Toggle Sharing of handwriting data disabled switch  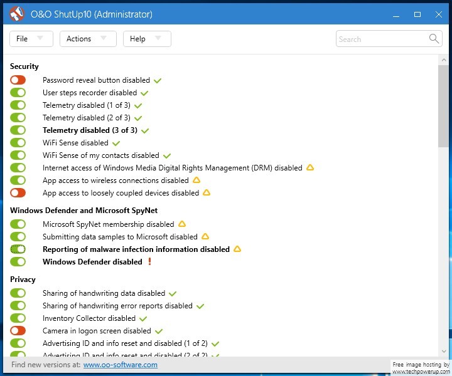[x=18, y=293]
